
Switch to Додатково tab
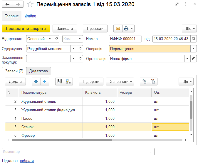click(x=38, y=71)
